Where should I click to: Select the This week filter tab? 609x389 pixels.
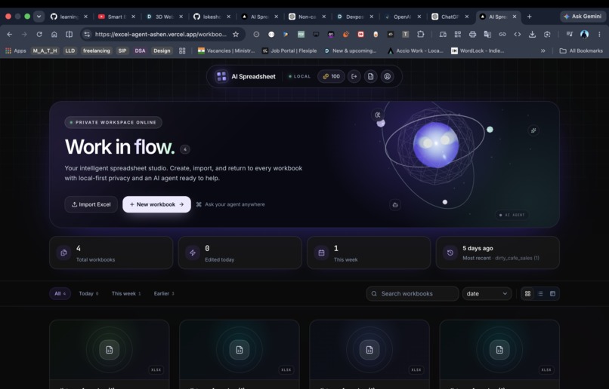(126, 293)
